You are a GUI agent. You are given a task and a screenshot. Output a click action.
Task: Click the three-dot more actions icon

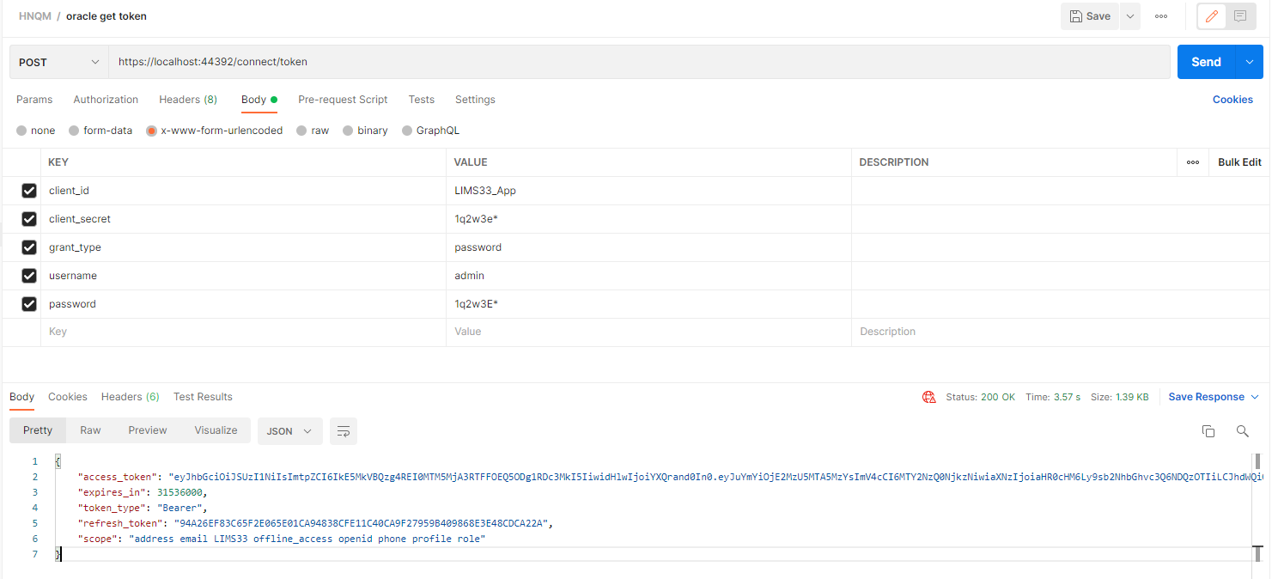1160,15
